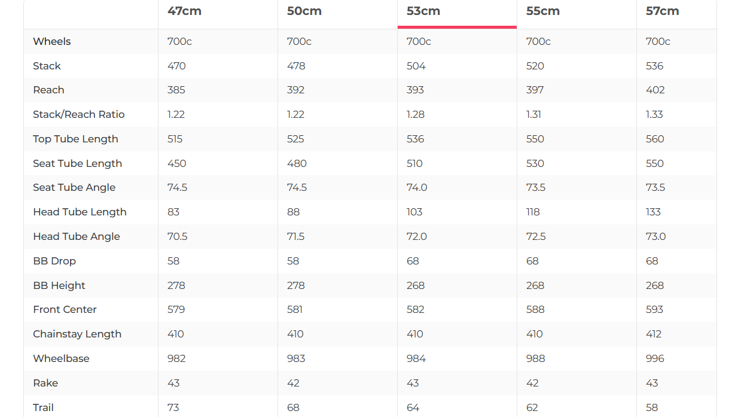Click the Stack/Reach Ratio row label

(x=79, y=114)
